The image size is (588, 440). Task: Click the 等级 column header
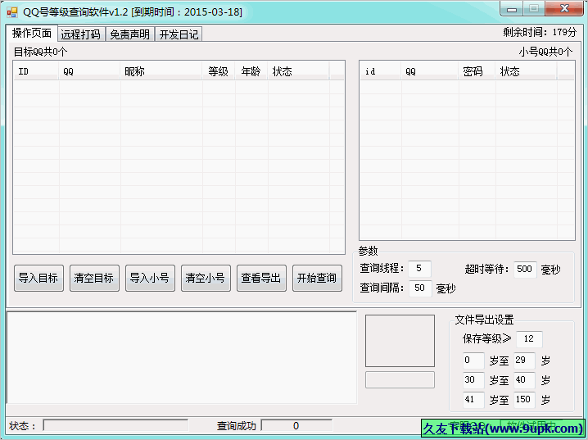pyautogui.click(x=219, y=71)
